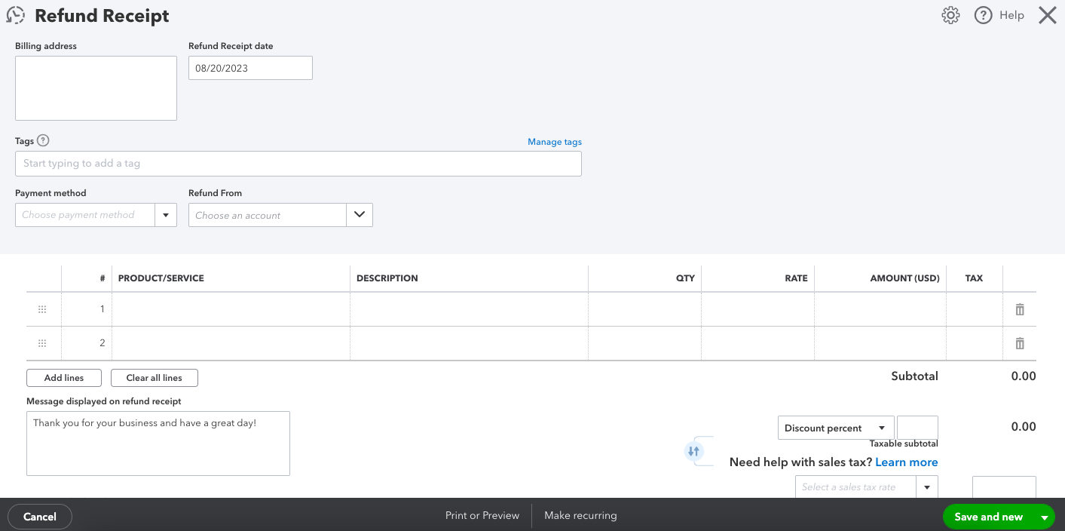
Task: Click Print or Preview
Action: click(482, 516)
